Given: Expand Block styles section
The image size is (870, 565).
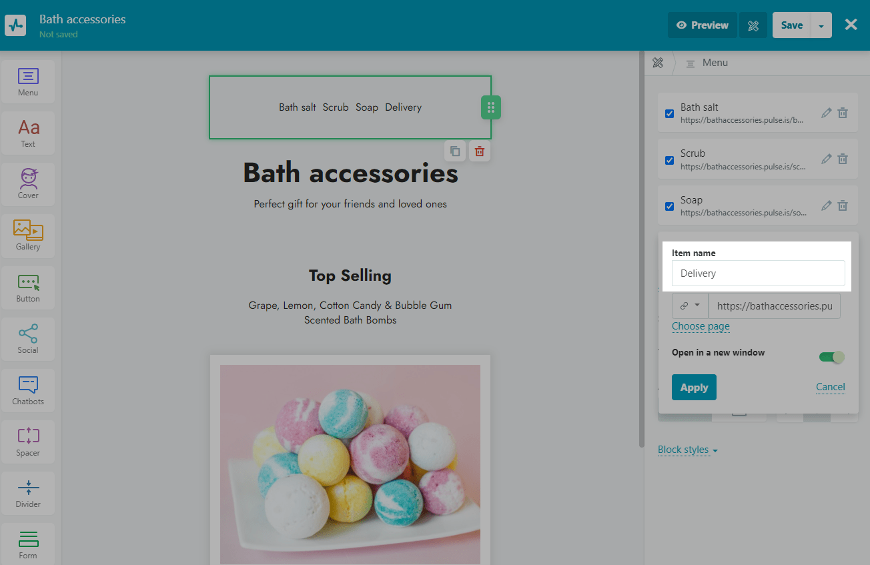Looking at the screenshot, I should [x=688, y=450].
